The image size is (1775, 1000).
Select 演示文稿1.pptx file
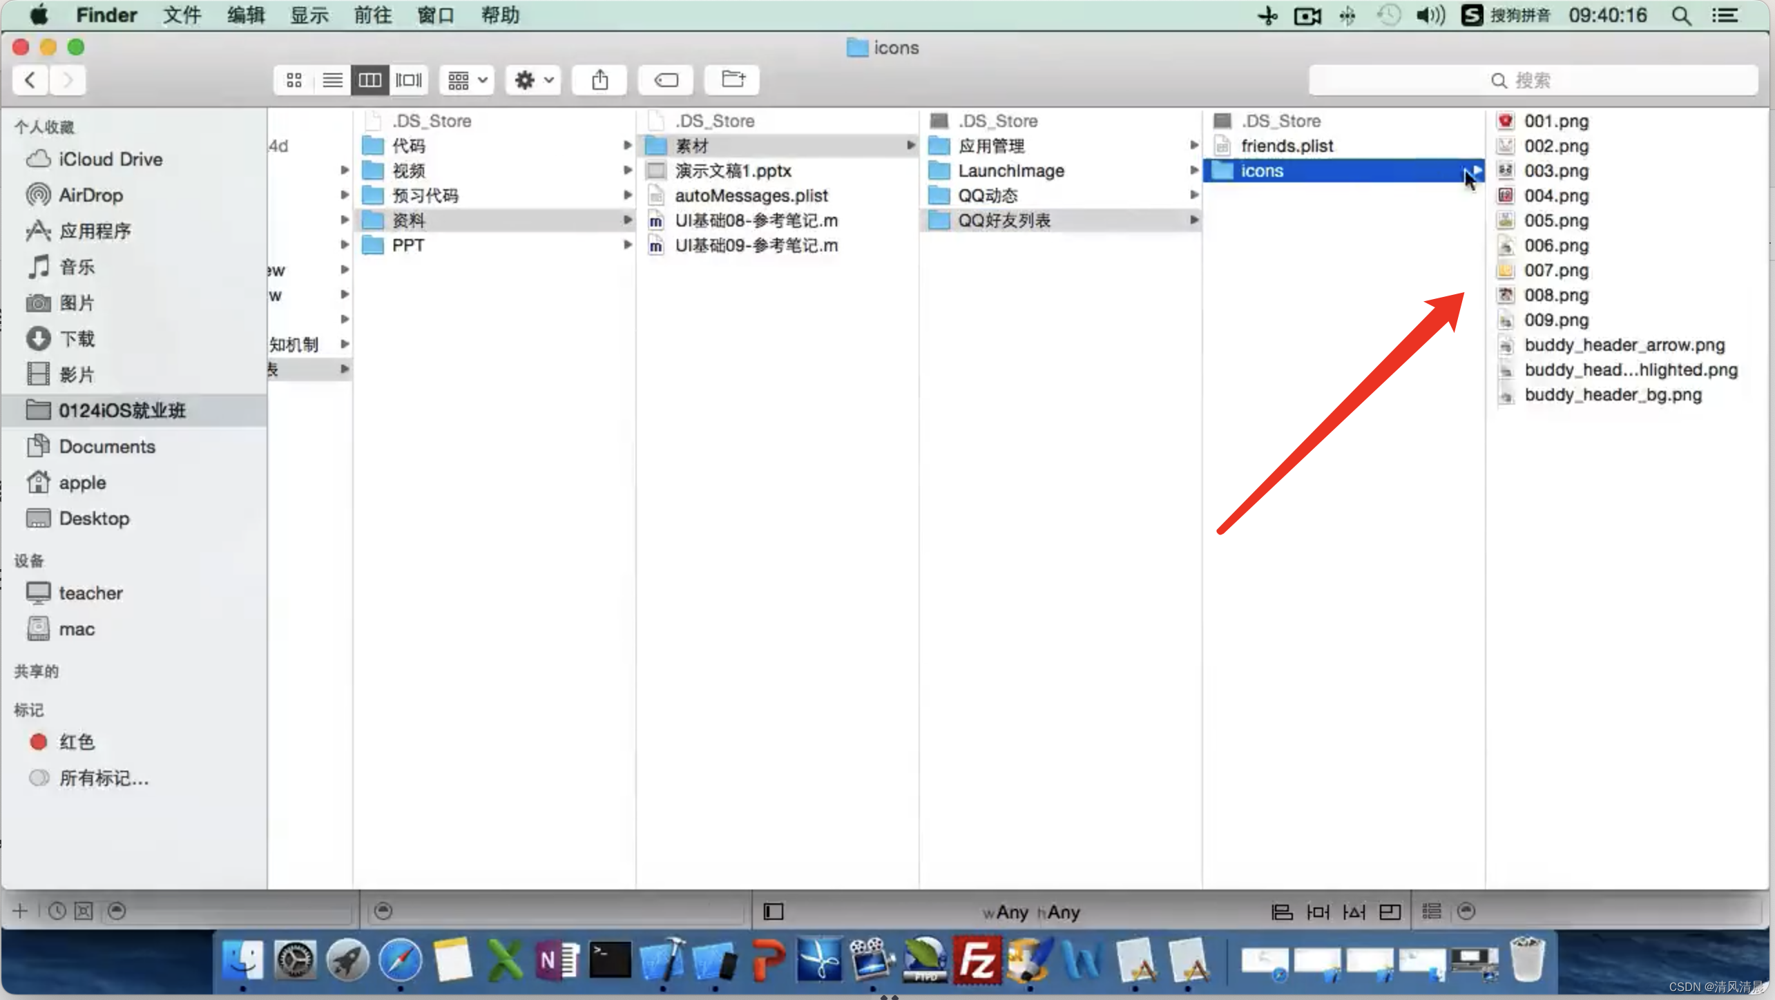pos(779,170)
